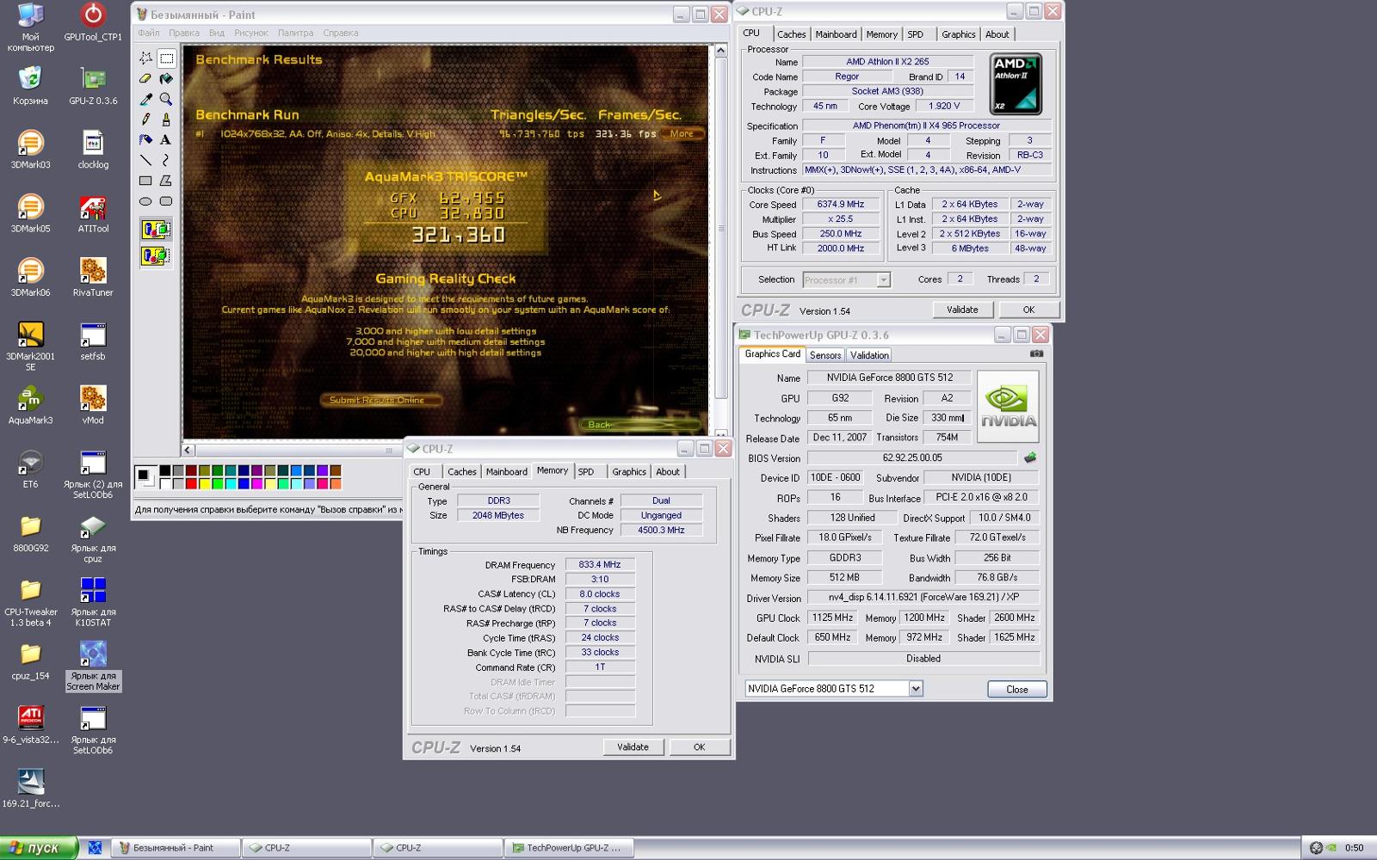Pick the Eraser tool in Paint

point(145,79)
